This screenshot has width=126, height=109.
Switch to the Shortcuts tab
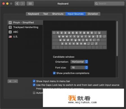(58, 14)
